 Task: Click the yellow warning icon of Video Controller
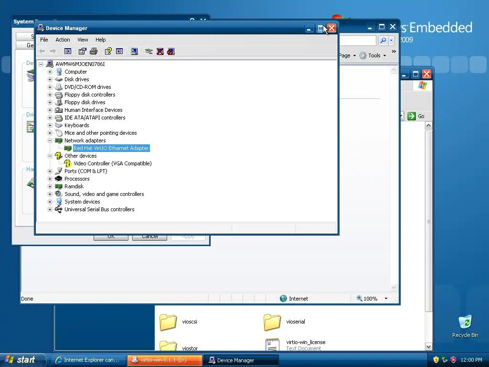pyautogui.click(x=68, y=163)
